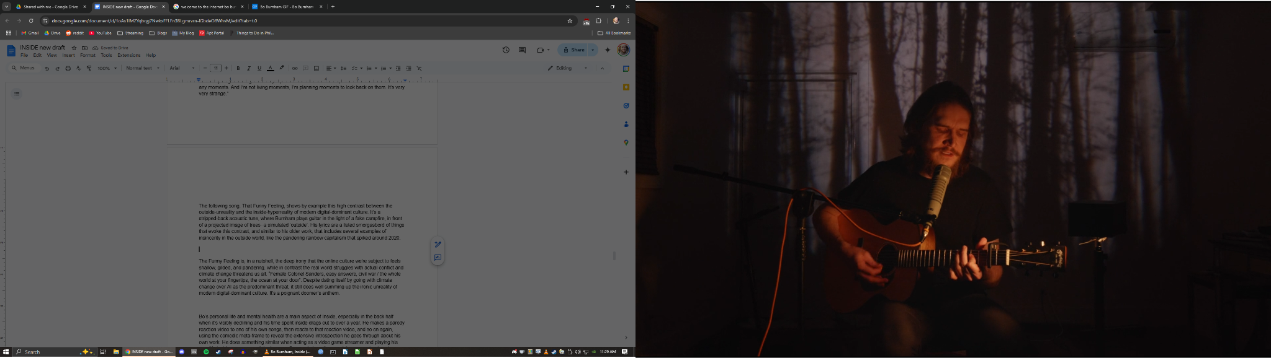Open the document outline icon
The image size is (1271, 358).
coord(17,94)
